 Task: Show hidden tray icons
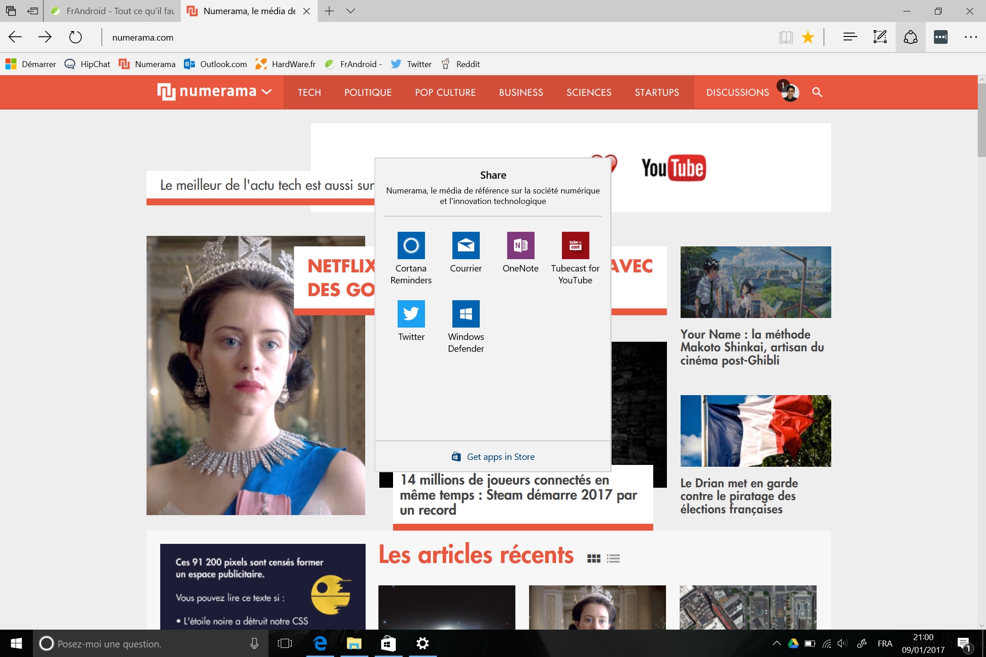[776, 643]
